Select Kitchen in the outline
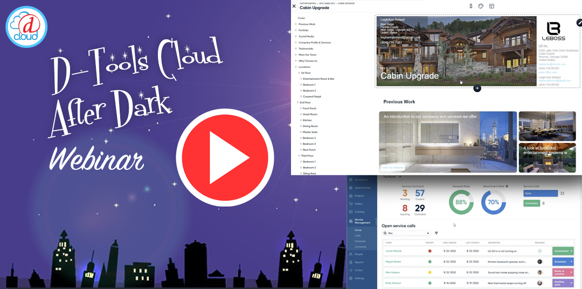 [x=307, y=120]
